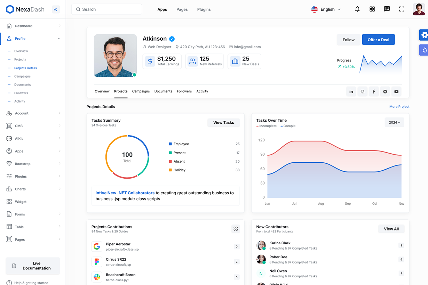Click the YouTube social icon
428x285 pixels.
(x=396, y=91)
